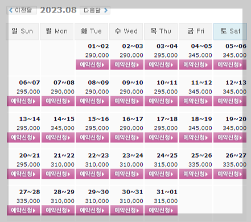Click 315,000 price under 24~25
The image size is (251, 222).
(166, 165)
